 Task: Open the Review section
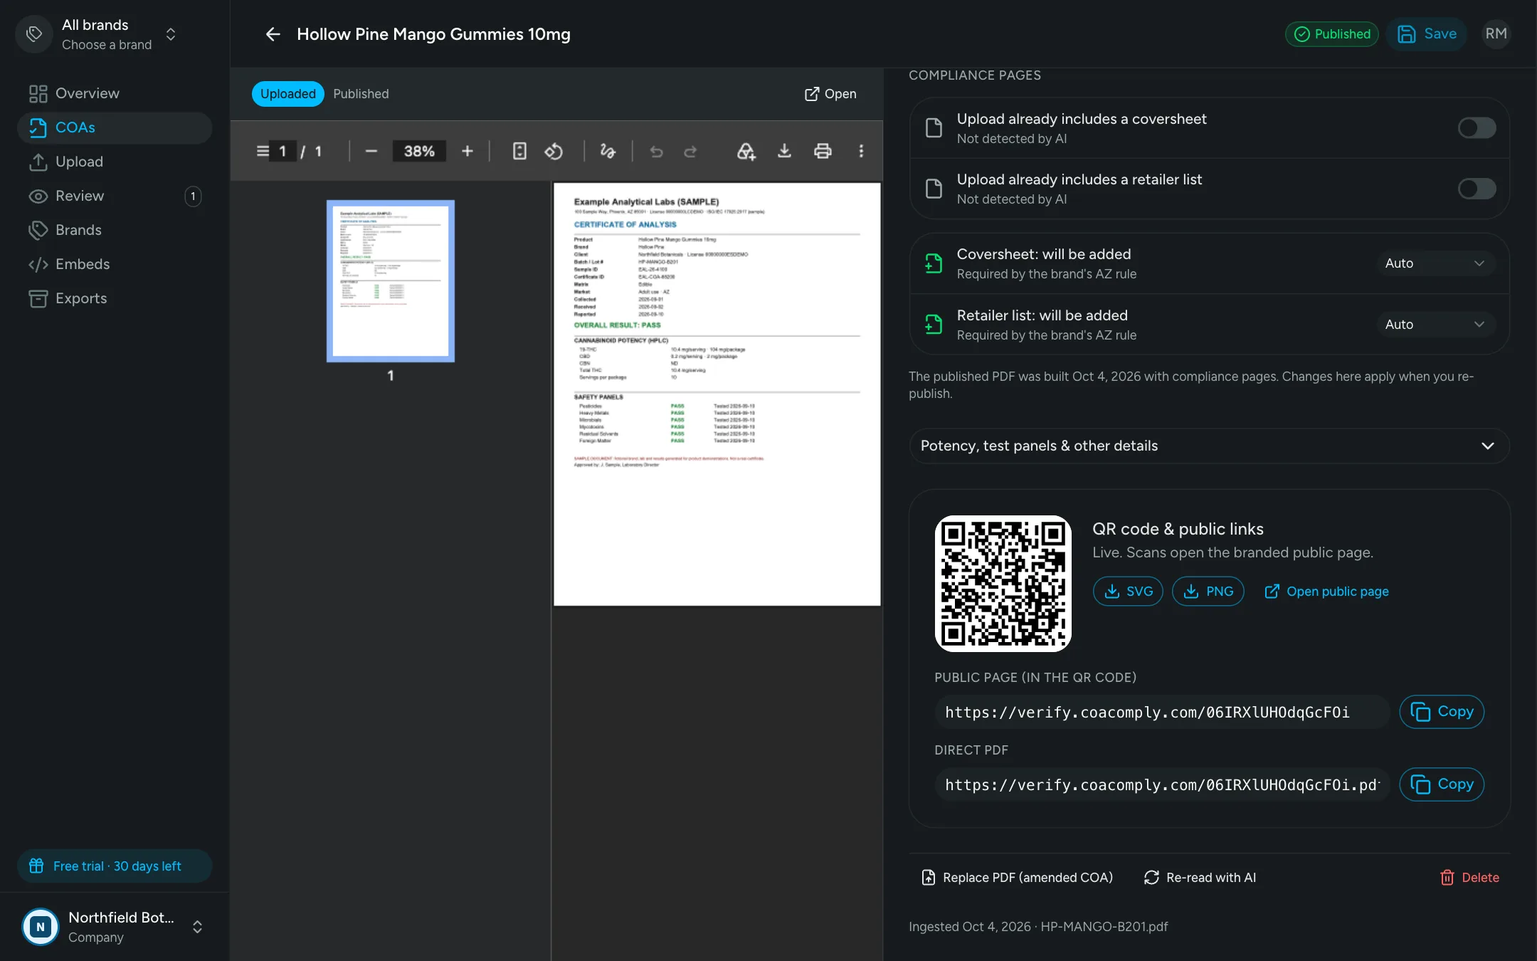pyautogui.click(x=115, y=196)
